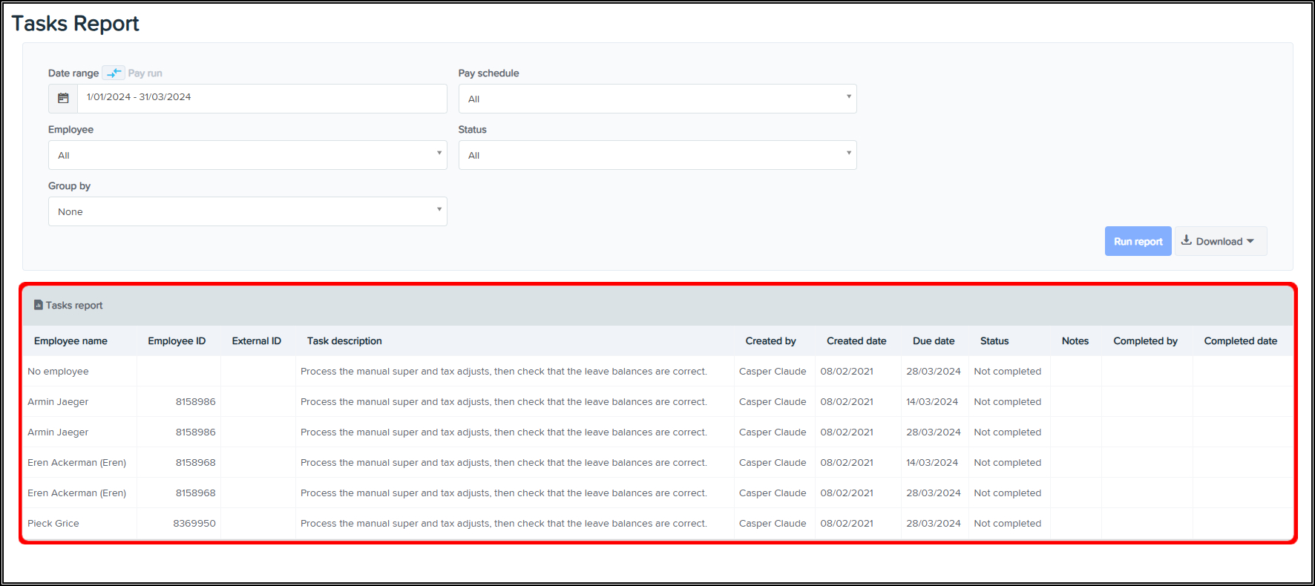Click the Employee ID column header
This screenshot has width=1315, height=586.
click(x=177, y=341)
